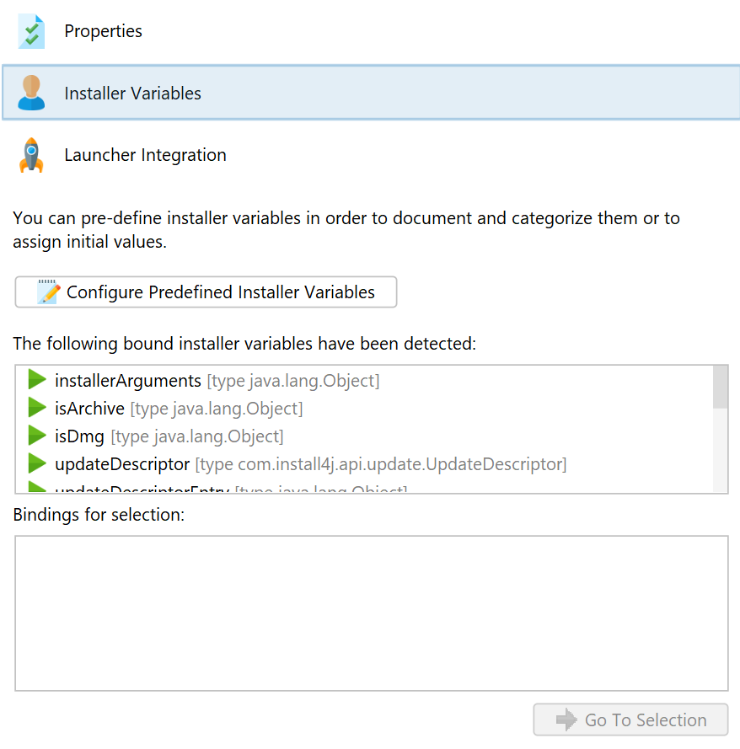Select the Installer Variables section

click(371, 93)
